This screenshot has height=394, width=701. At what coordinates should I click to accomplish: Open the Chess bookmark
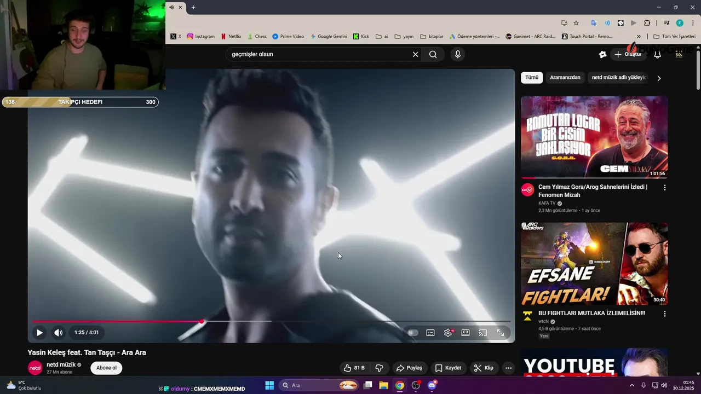(x=257, y=36)
